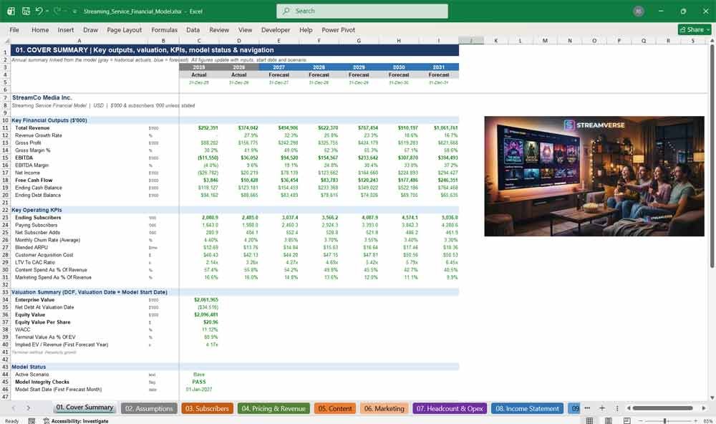Click the tab bar options vertical dots
Image resolution: width=716 pixels, height=424 pixels.
617,408
